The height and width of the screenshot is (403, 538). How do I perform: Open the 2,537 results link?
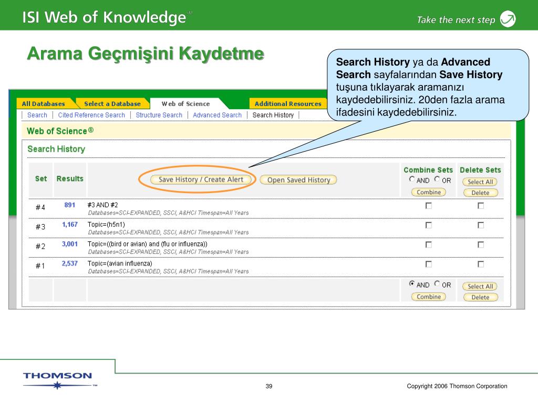[70, 263]
